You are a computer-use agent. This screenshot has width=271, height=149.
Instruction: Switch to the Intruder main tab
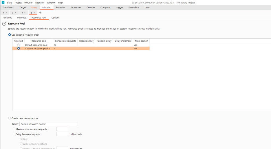point(47,8)
